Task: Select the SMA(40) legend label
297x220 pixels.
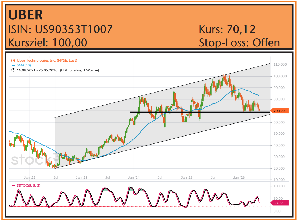Action: pyautogui.click(x=24, y=65)
